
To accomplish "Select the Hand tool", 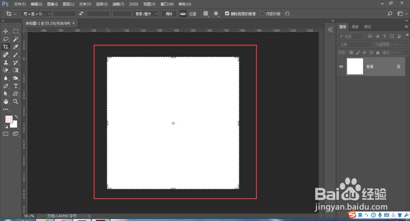I will 5,101.
